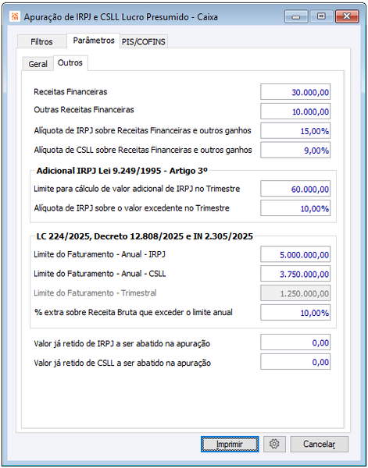Open the PIS/COFINS tab

144,41
